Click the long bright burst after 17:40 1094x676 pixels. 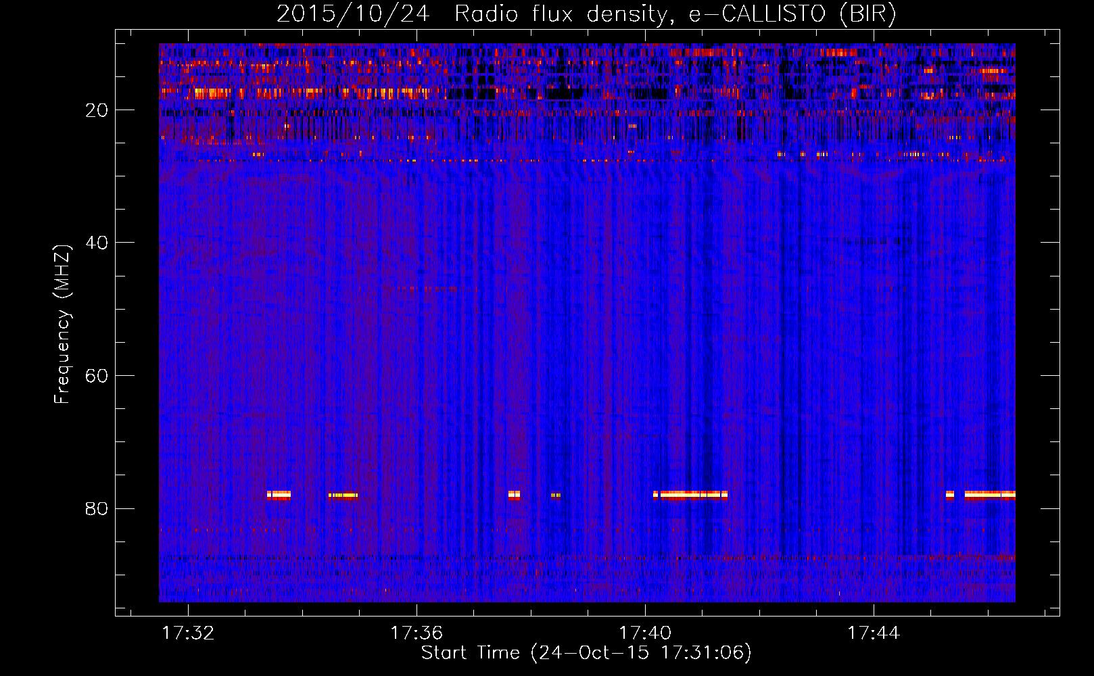click(x=690, y=495)
